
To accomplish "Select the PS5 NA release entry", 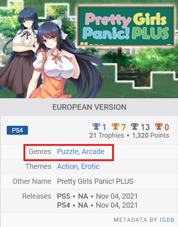I will coord(97,196).
